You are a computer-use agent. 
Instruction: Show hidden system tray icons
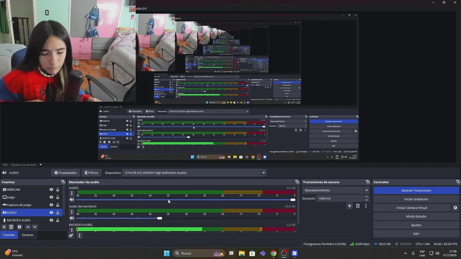pos(405,253)
